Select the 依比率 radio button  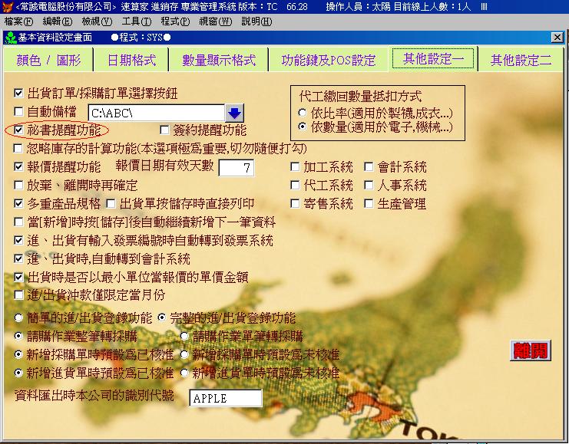[302, 113]
